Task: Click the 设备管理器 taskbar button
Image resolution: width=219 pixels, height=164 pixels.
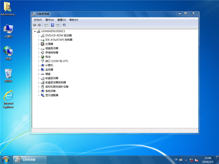Action: click(x=29, y=160)
